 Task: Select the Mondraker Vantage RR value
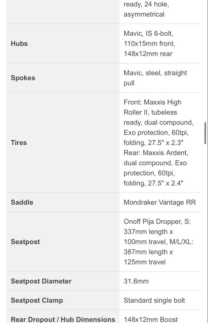tap(160, 202)
